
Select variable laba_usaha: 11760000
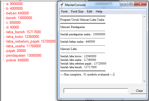point(23,46)
